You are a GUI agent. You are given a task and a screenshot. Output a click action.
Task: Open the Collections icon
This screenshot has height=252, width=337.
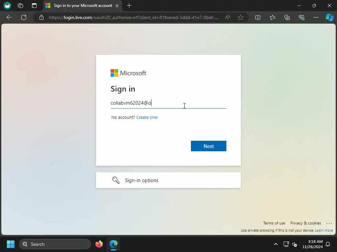287,17
